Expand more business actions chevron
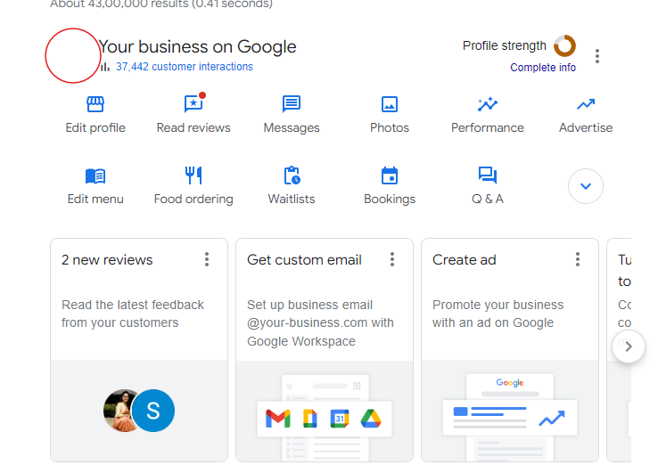 point(586,186)
